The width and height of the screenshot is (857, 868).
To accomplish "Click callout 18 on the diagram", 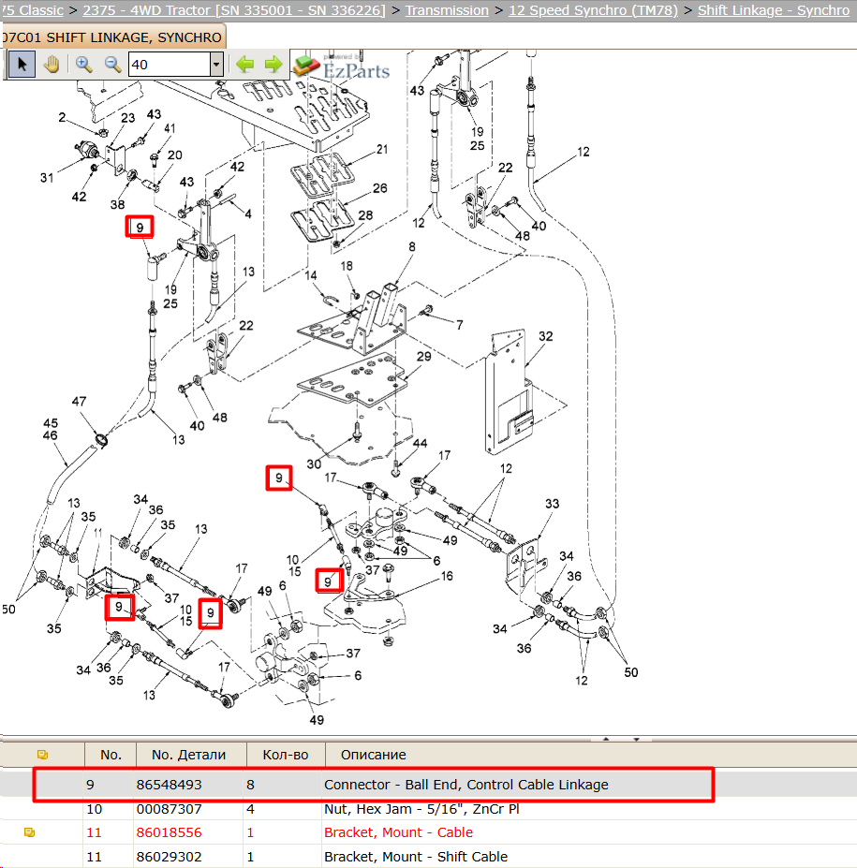I will click(x=346, y=266).
